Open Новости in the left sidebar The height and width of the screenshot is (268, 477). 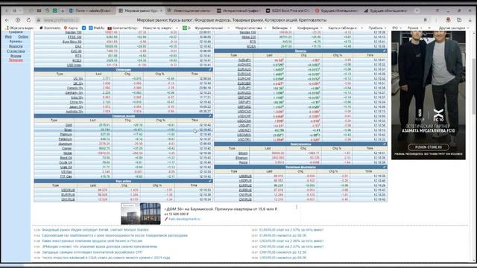tap(16, 46)
